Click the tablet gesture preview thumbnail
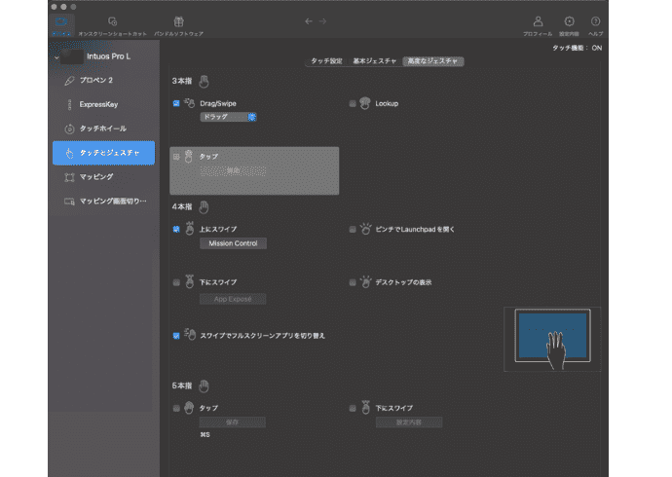Screen dimensions: 672x477 (x=552, y=339)
